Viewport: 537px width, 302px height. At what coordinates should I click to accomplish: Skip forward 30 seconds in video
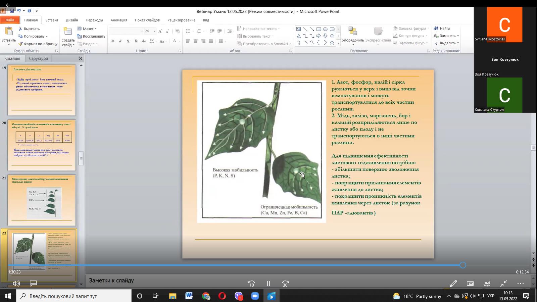point(285,284)
